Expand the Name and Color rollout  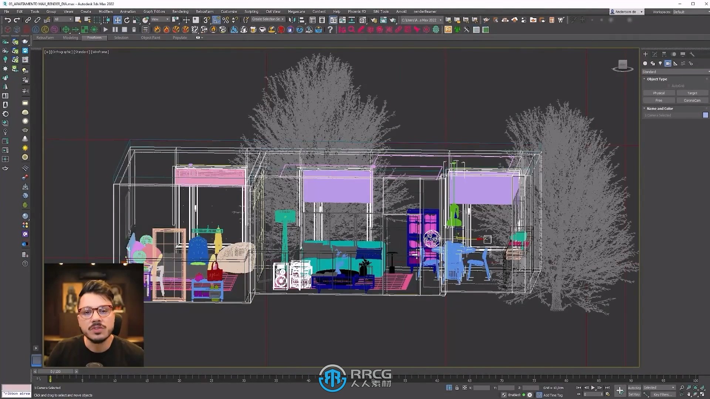(661, 108)
